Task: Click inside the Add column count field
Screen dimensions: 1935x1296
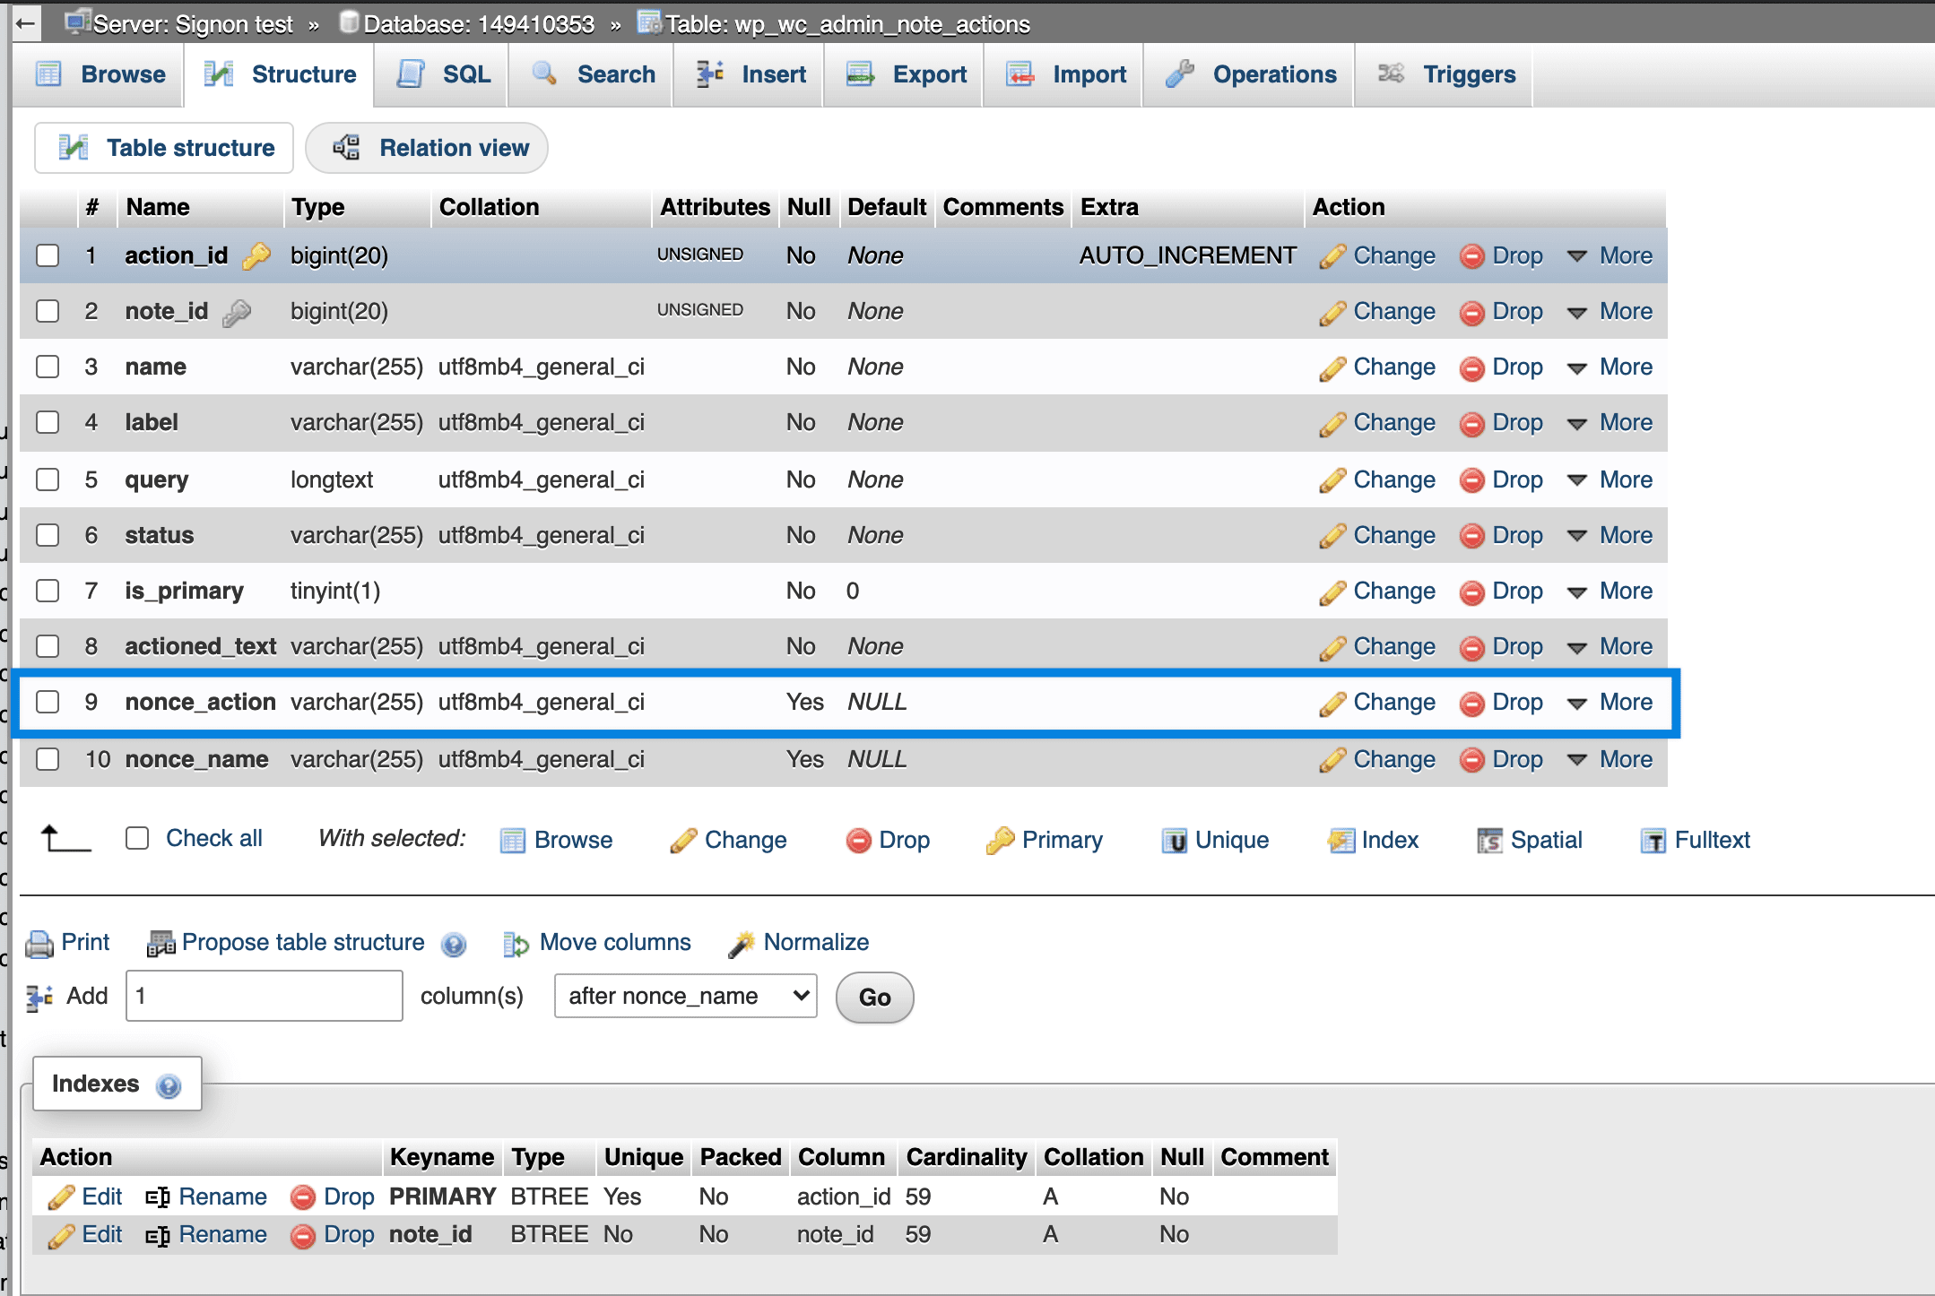Action: point(263,996)
